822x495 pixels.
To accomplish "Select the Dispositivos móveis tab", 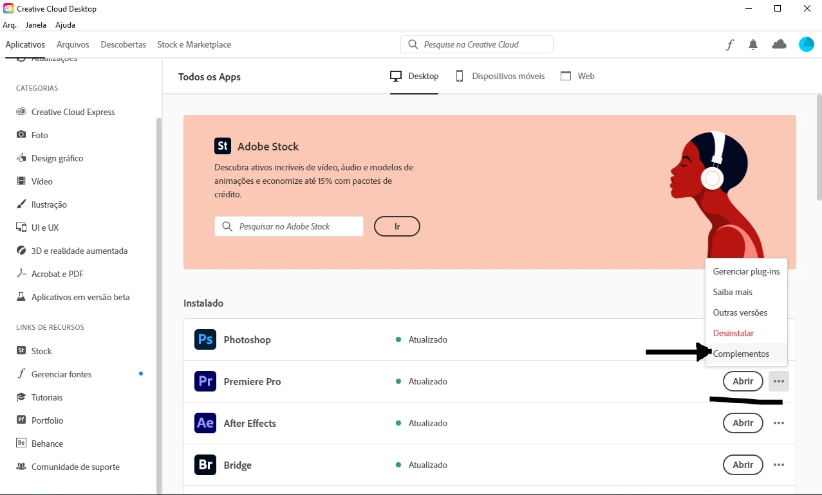I will click(x=500, y=76).
